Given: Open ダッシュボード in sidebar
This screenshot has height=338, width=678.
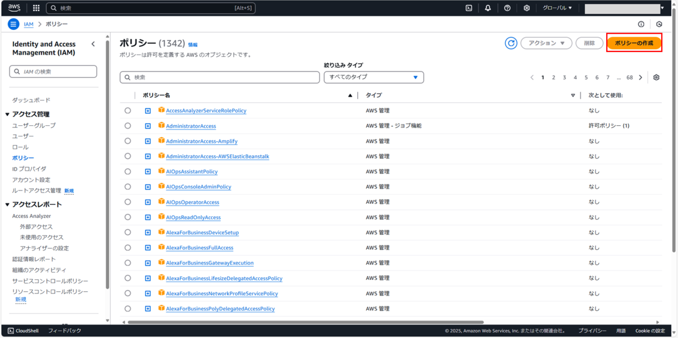Looking at the screenshot, I should (31, 100).
